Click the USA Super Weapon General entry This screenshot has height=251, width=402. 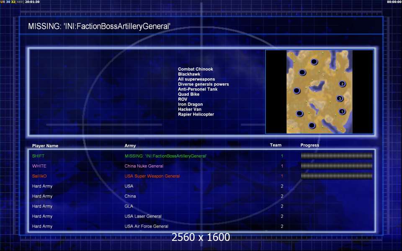[x=152, y=176]
